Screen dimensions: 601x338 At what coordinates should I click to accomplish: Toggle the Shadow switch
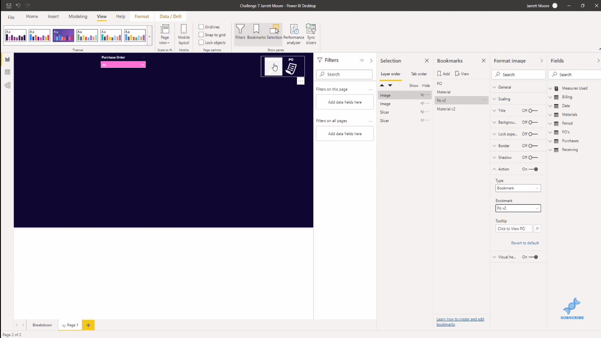pos(533,158)
